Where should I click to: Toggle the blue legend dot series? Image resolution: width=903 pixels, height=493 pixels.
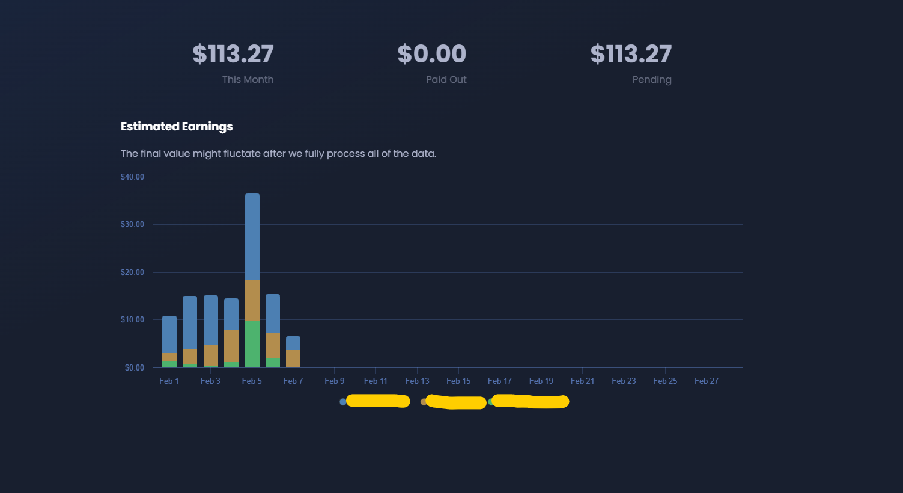click(343, 402)
